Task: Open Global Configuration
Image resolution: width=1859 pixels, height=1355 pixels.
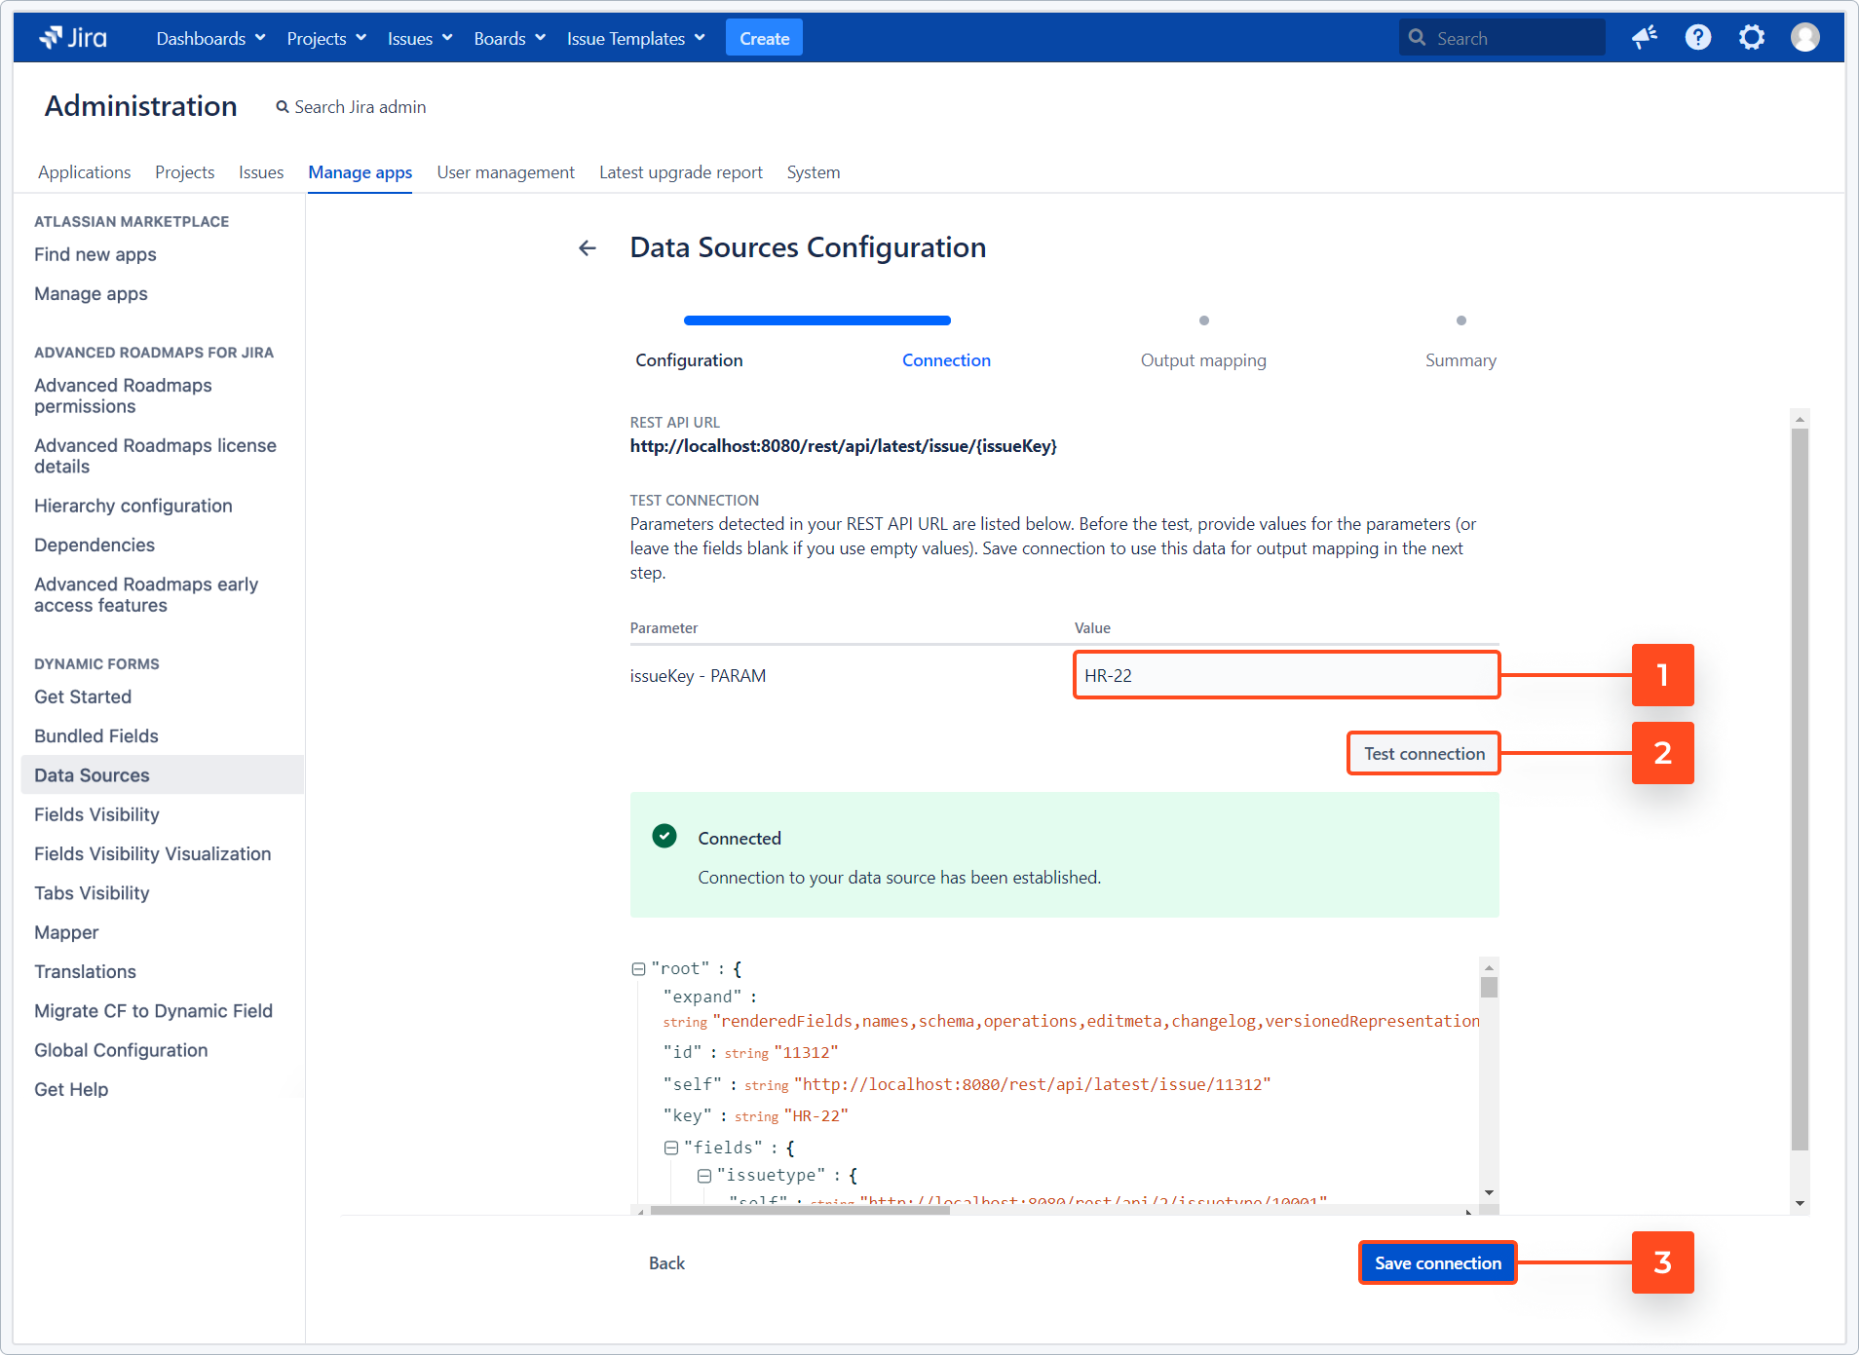Action: pyautogui.click(x=121, y=1050)
